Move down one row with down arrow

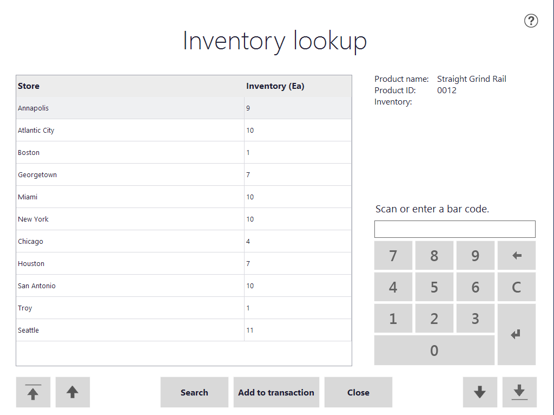click(x=479, y=392)
